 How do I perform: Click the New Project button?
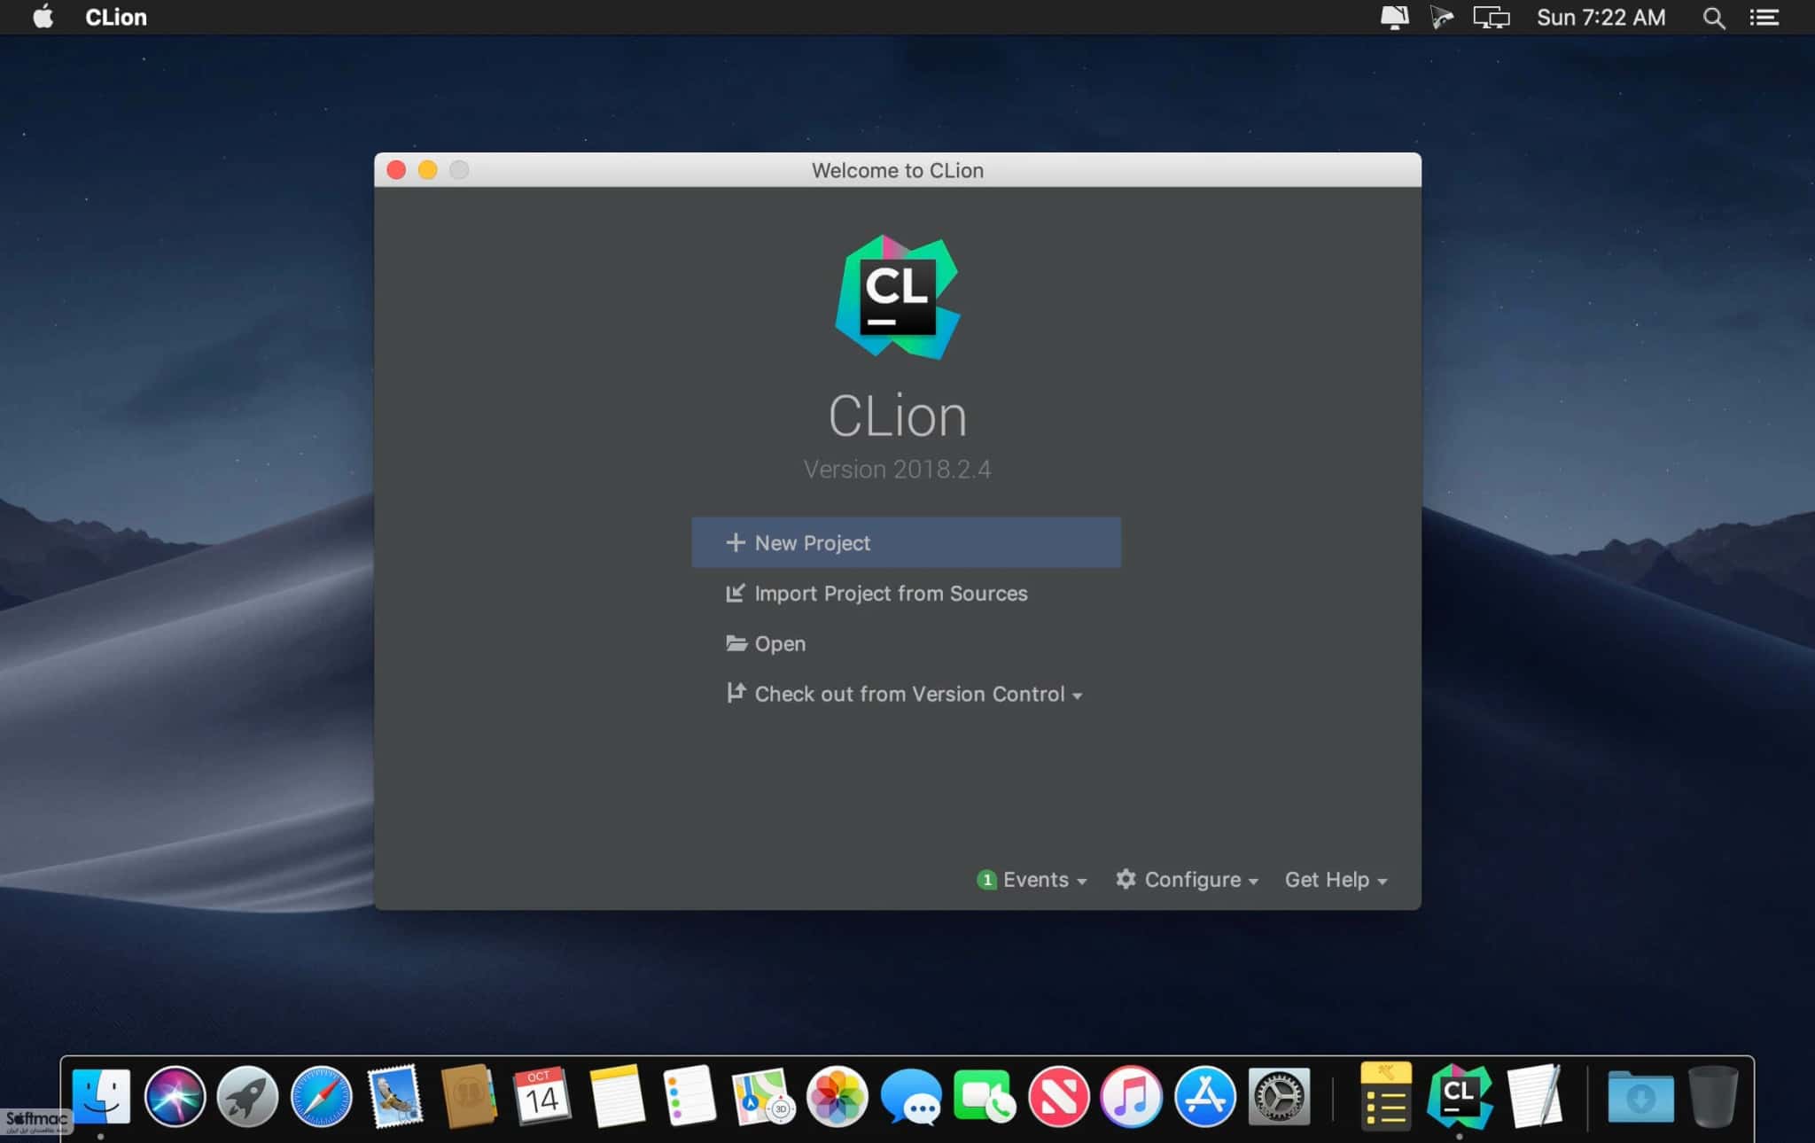click(x=906, y=542)
